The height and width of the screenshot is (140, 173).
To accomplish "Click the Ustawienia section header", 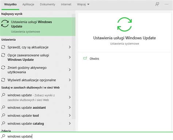I will [8, 40].
